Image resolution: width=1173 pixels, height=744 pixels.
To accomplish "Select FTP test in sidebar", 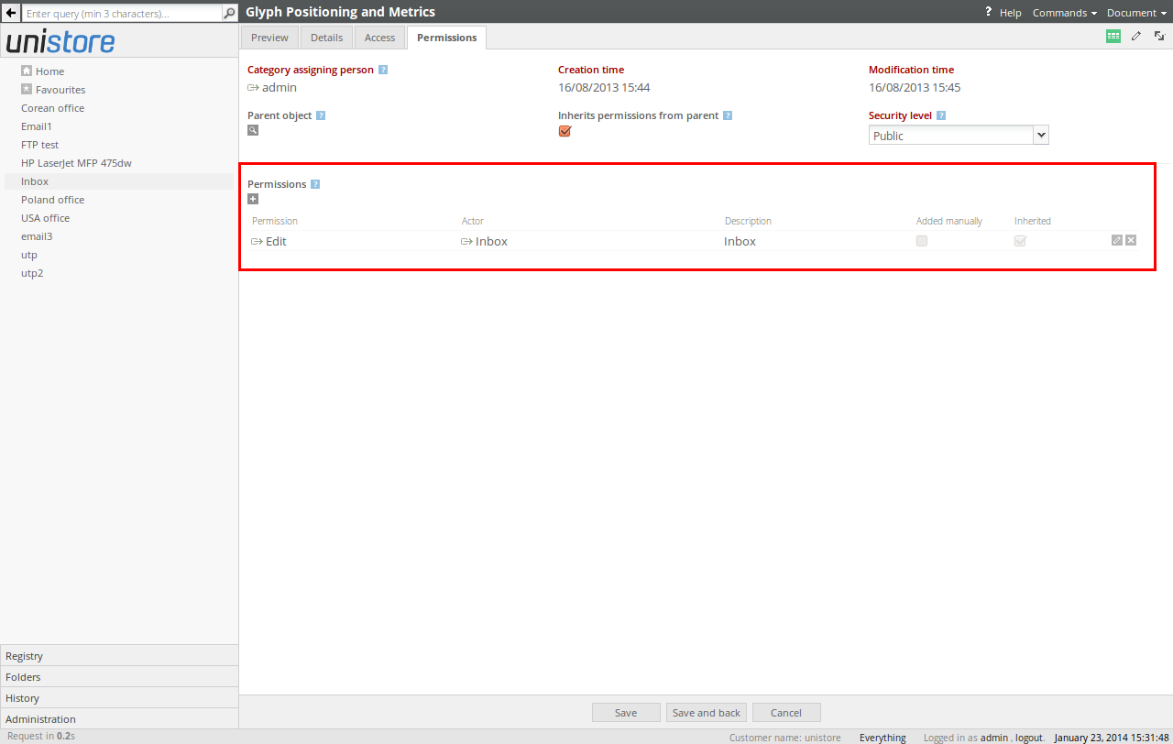I will (x=40, y=145).
